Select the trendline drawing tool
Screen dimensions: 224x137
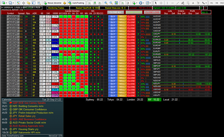[x=178, y=3]
